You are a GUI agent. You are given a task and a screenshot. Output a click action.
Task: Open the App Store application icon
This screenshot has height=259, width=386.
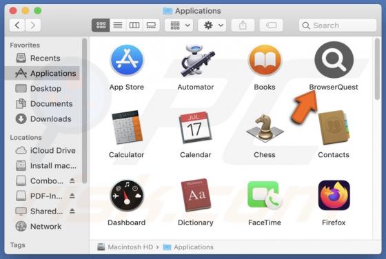tap(127, 60)
